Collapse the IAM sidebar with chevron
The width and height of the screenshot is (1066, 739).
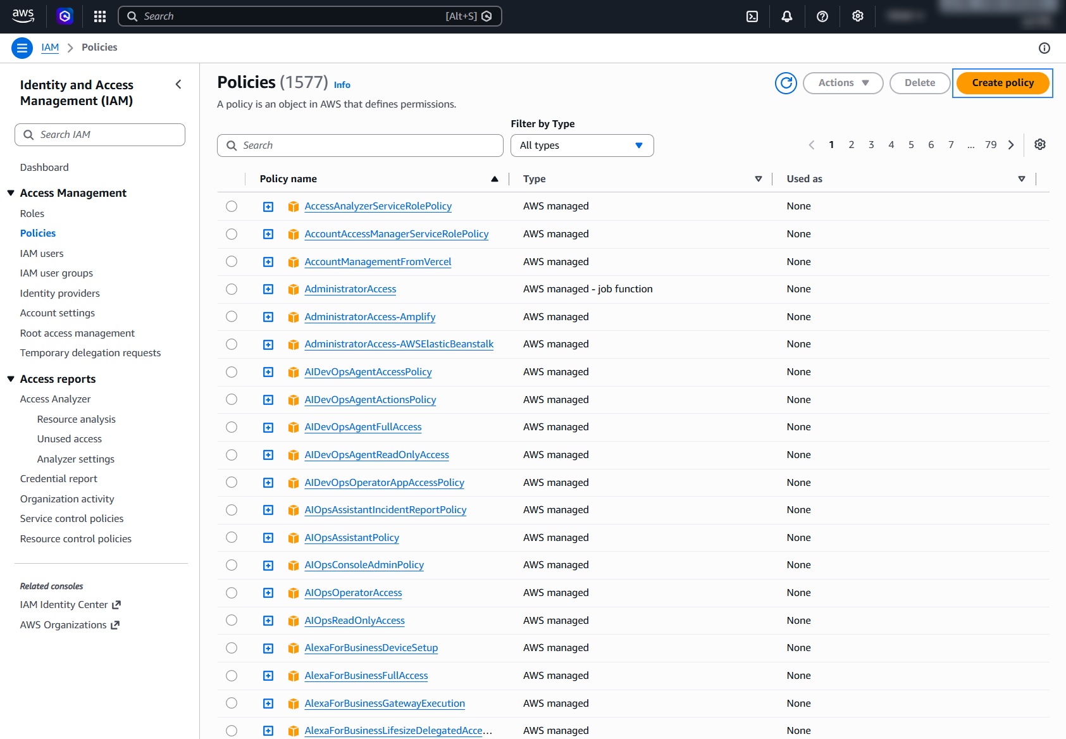point(178,84)
